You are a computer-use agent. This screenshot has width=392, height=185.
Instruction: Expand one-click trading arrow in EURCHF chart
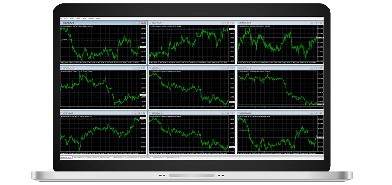(239, 26)
